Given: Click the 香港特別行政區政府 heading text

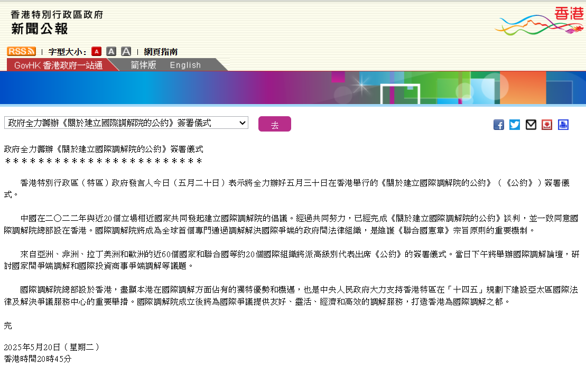Looking at the screenshot, I should point(57,14).
